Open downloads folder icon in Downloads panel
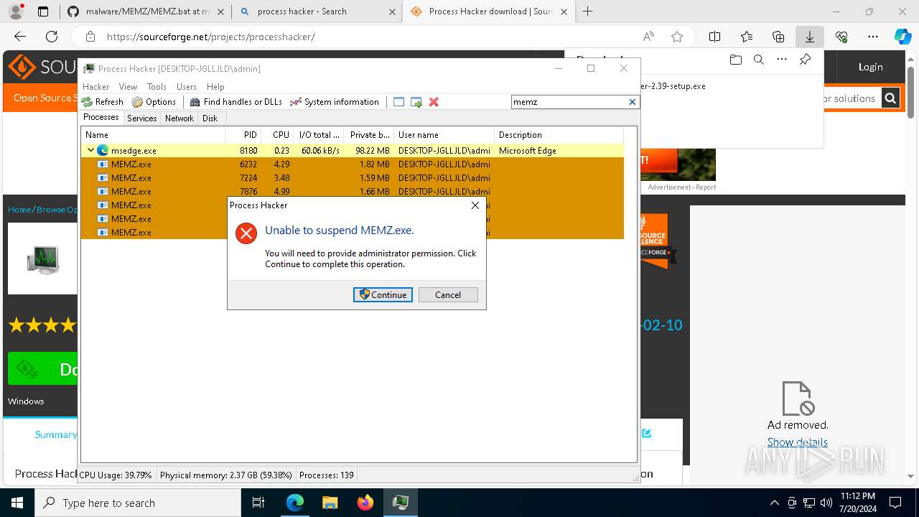 pos(735,60)
